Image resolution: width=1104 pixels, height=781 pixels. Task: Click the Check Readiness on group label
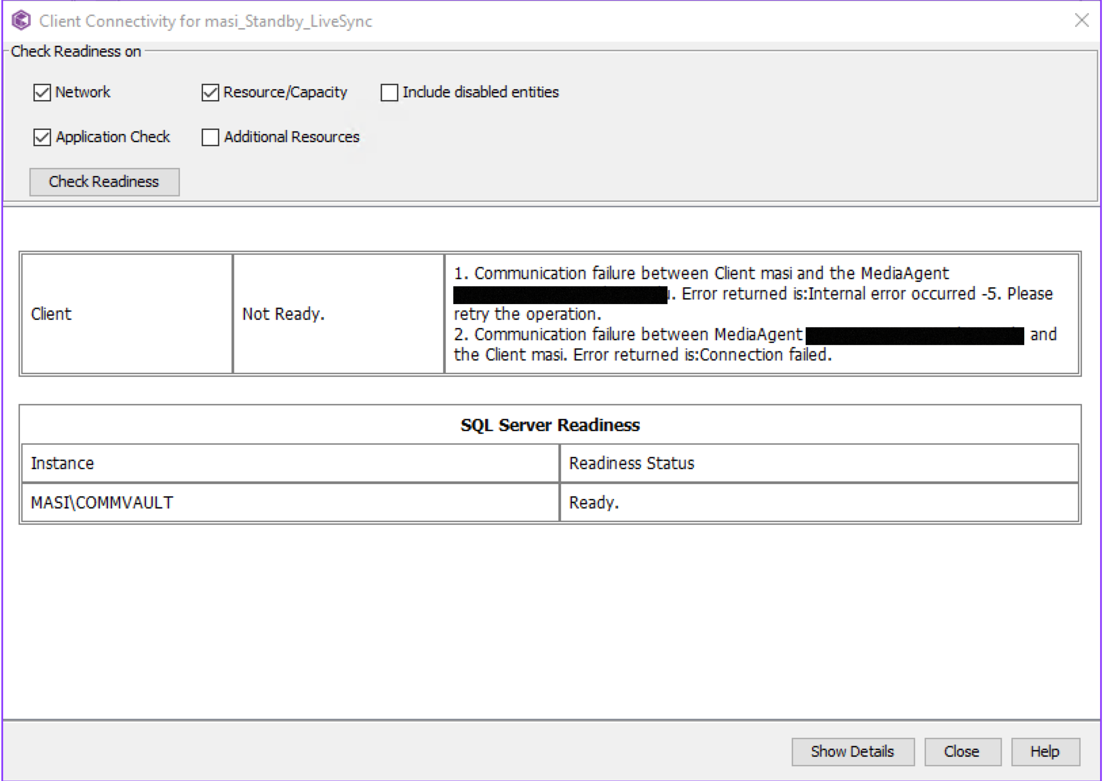[76, 51]
